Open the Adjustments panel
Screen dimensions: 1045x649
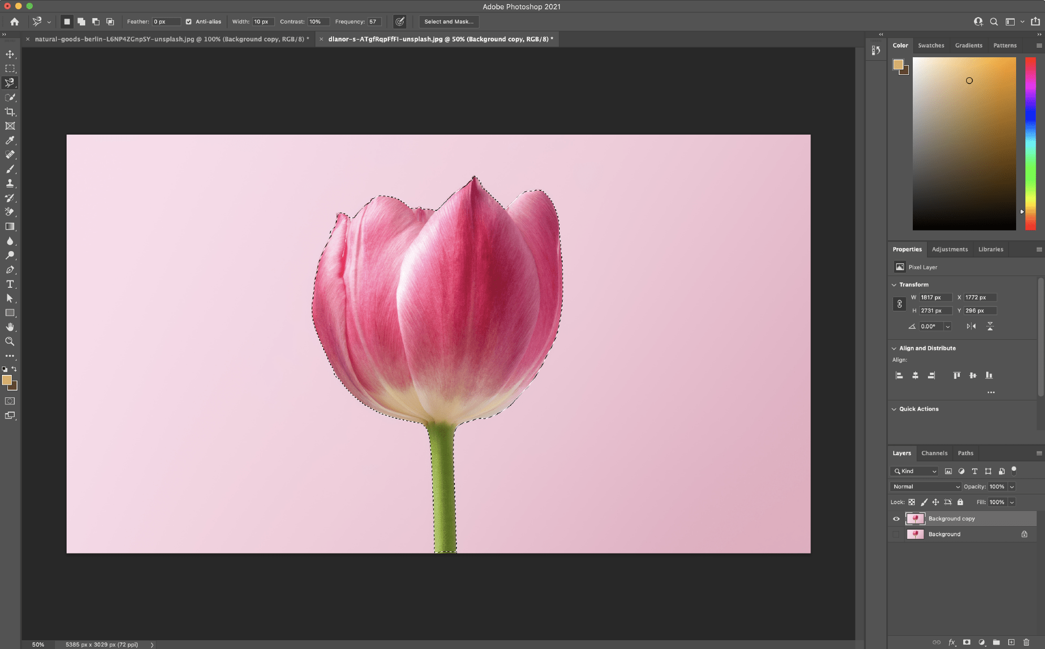950,248
